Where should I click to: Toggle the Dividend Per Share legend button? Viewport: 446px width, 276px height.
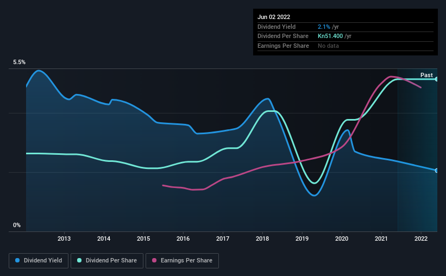click(x=107, y=261)
